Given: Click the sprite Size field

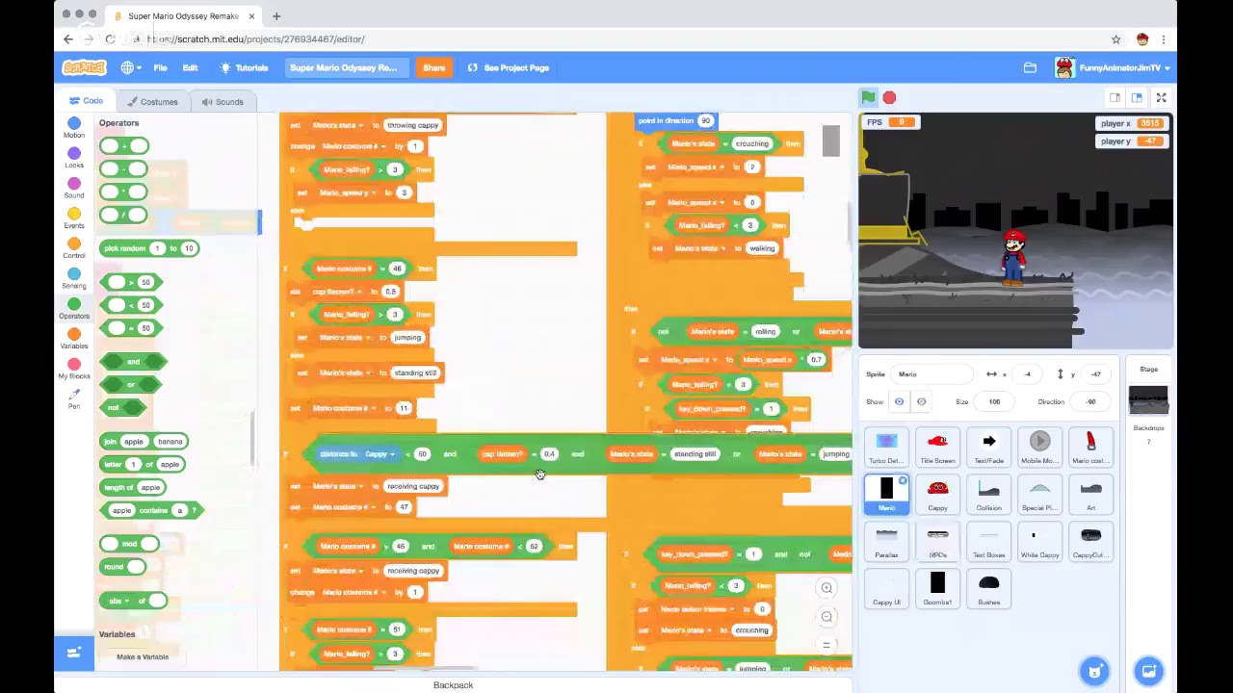Looking at the screenshot, I should [993, 401].
